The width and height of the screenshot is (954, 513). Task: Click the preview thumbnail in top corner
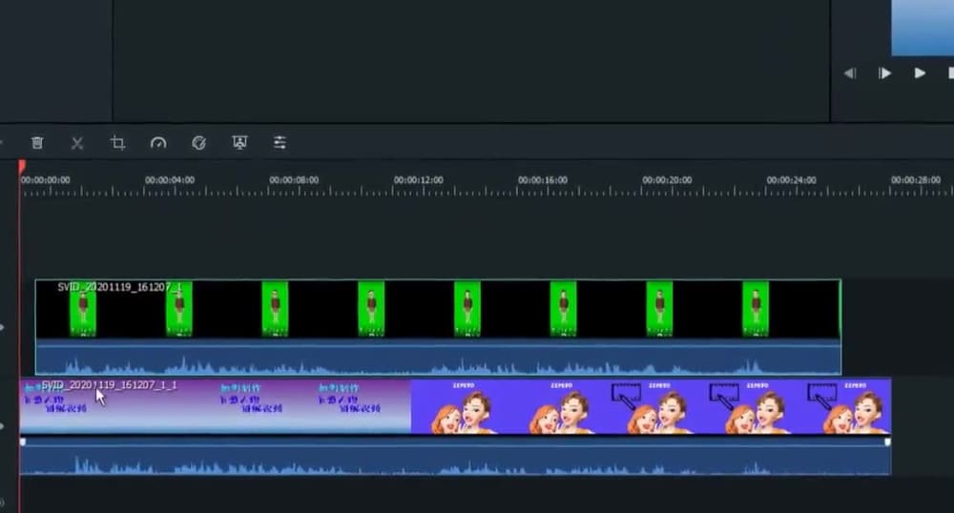(923, 28)
